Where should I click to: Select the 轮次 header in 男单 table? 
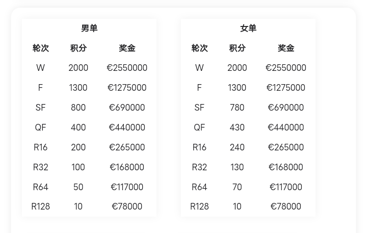(41, 48)
